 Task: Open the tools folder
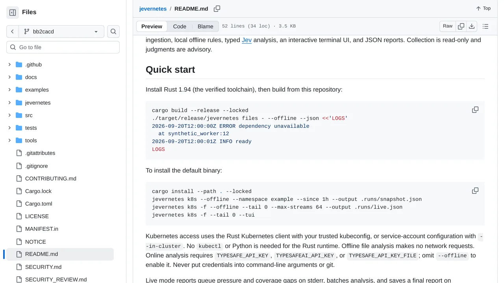point(31,140)
